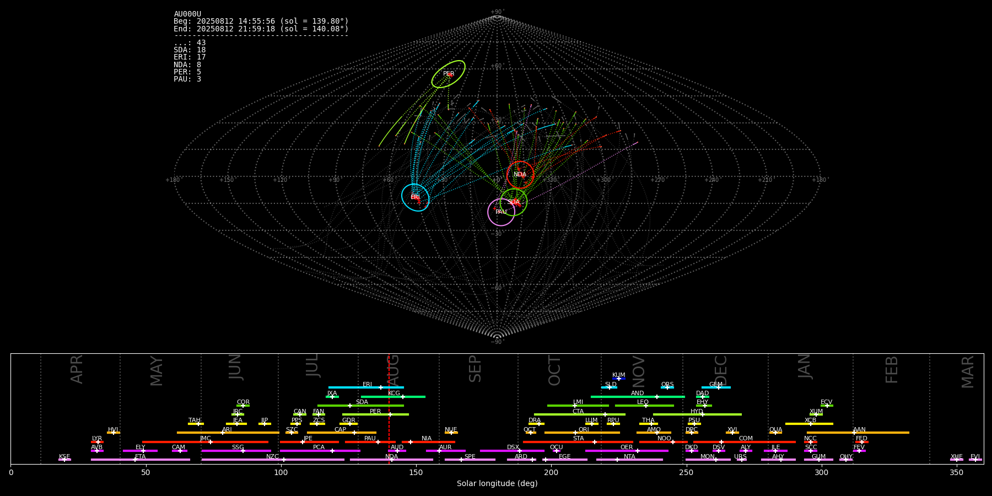This screenshot has height=496, width=992.
Task: Select the red STA shower bar
Action: click(578, 442)
